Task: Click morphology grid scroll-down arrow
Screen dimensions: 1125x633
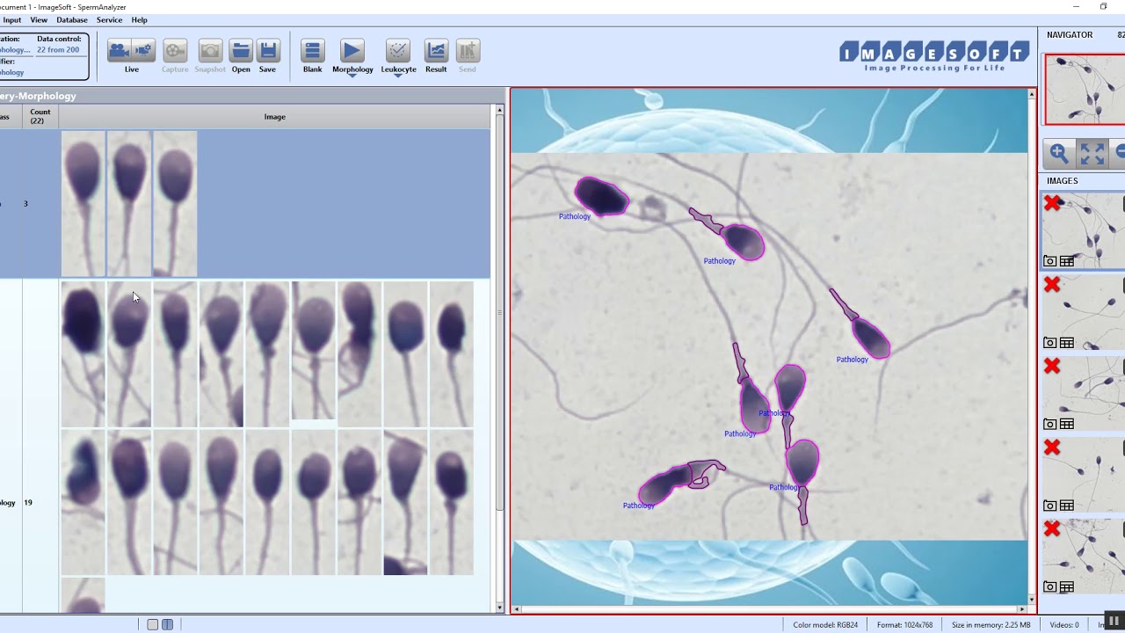Action: pyautogui.click(x=499, y=608)
